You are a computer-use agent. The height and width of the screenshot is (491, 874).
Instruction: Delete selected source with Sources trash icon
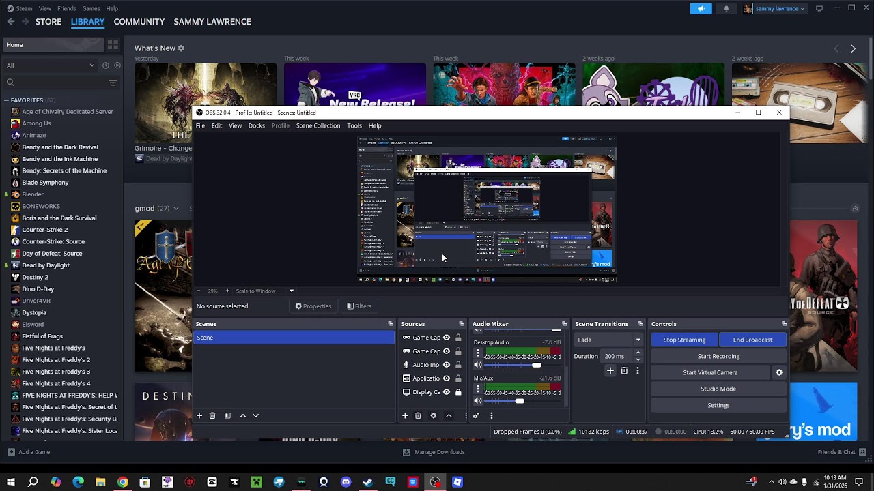(x=418, y=415)
